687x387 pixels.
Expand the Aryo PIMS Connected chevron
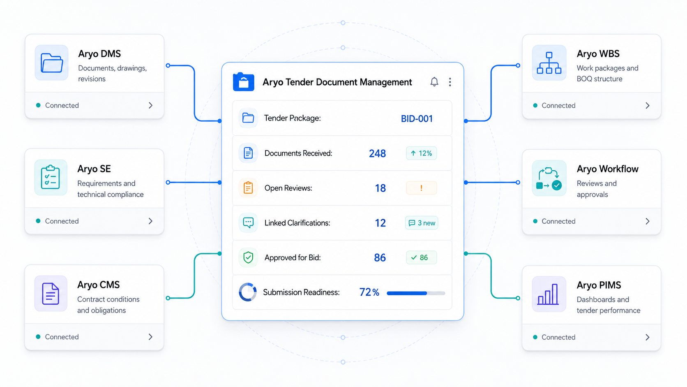point(648,337)
